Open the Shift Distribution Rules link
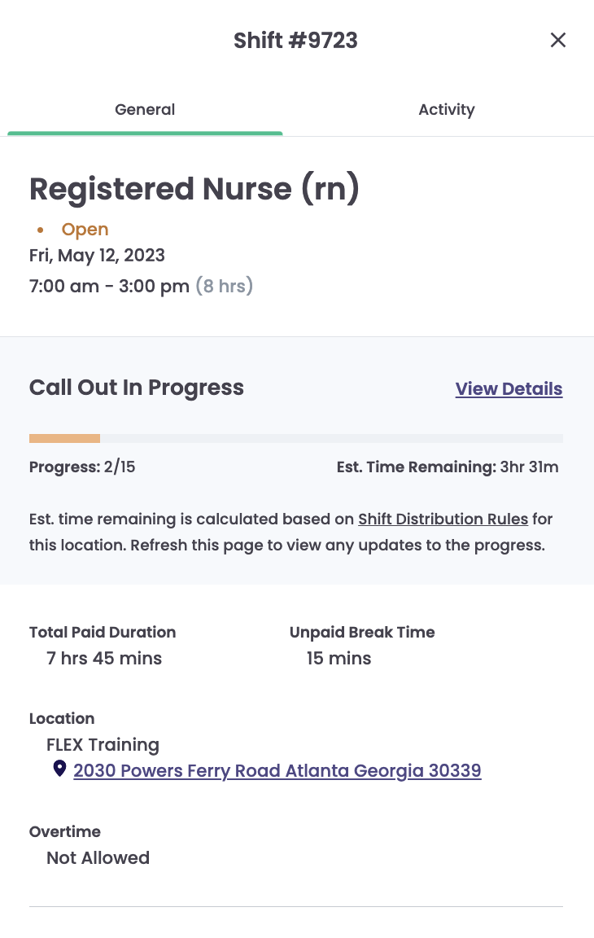 click(x=443, y=519)
